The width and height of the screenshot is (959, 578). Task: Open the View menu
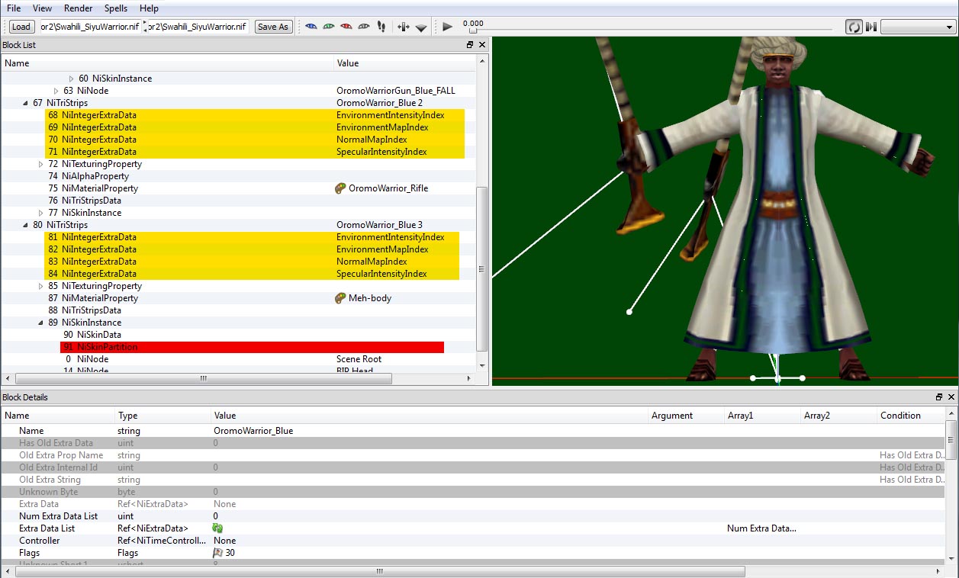(x=43, y=8)
